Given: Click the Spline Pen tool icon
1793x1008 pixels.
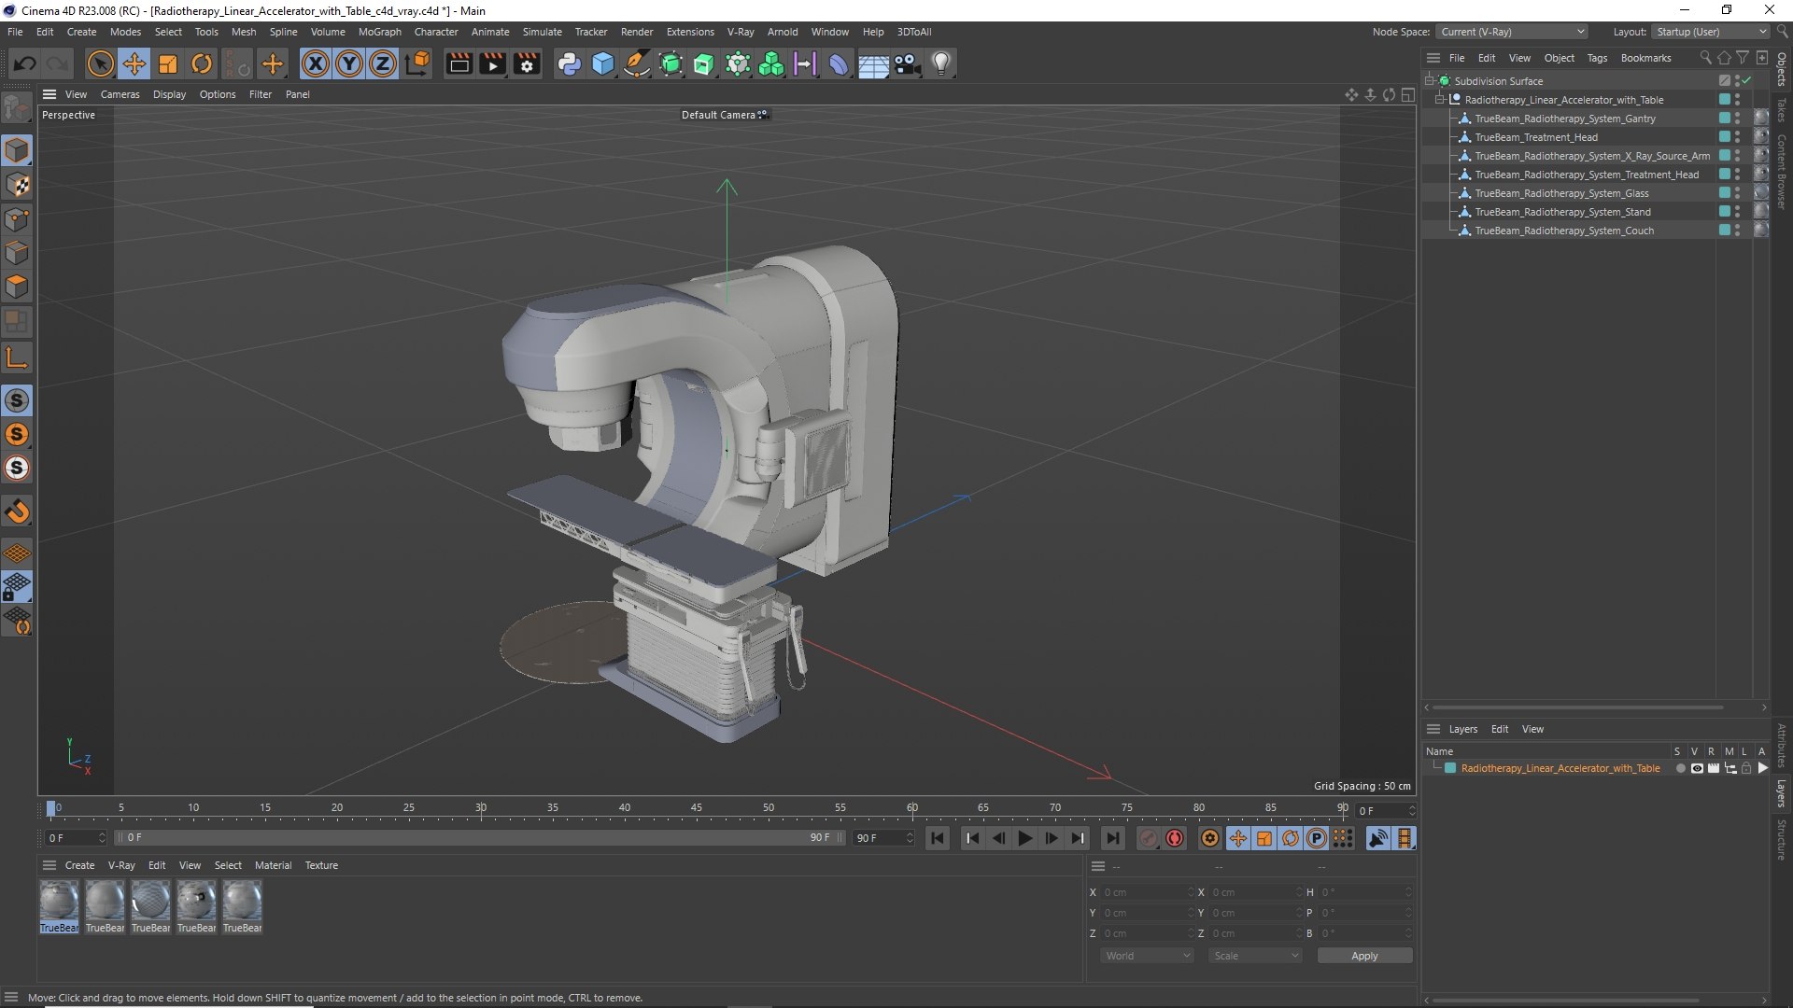Looking at the screenshot, I should (637, 63).
